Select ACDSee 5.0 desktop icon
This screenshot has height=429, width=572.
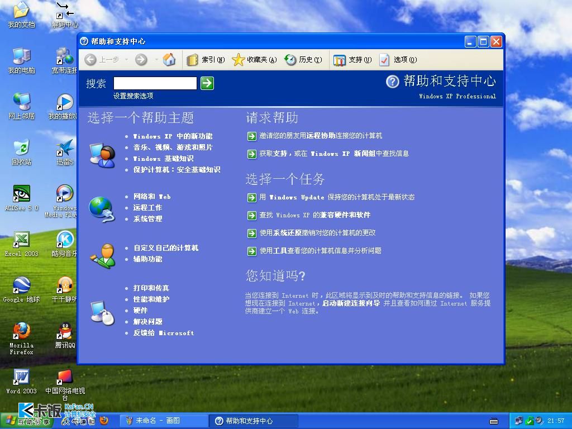(22, 198)
